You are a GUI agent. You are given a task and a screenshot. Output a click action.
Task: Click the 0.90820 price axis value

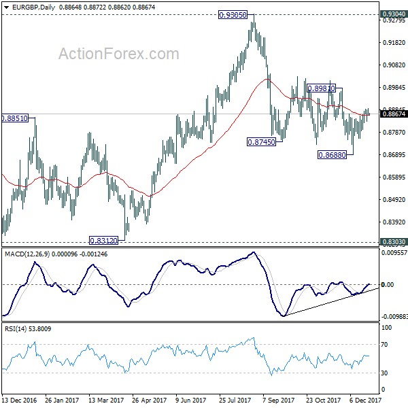[394, 65]
